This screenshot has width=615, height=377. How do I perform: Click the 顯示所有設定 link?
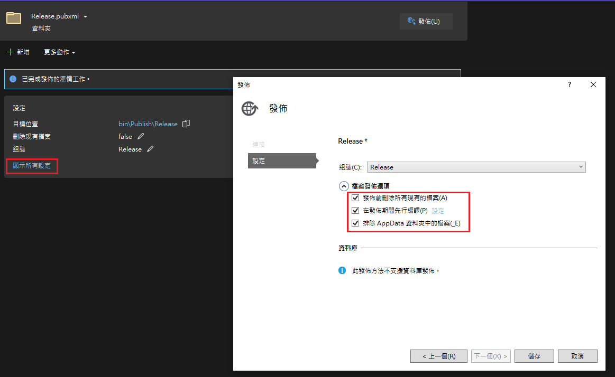pyautogui.click(x=31, y=165)
